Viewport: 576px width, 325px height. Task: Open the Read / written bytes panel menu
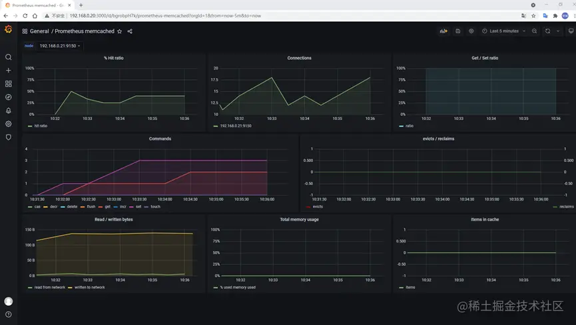point(113,220)
